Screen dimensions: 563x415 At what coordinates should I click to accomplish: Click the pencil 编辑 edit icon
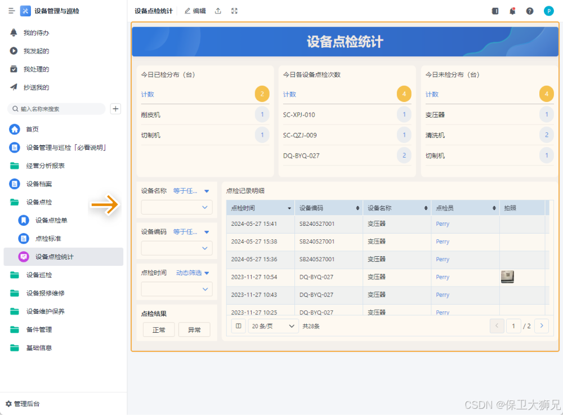[x=187, y=11]
